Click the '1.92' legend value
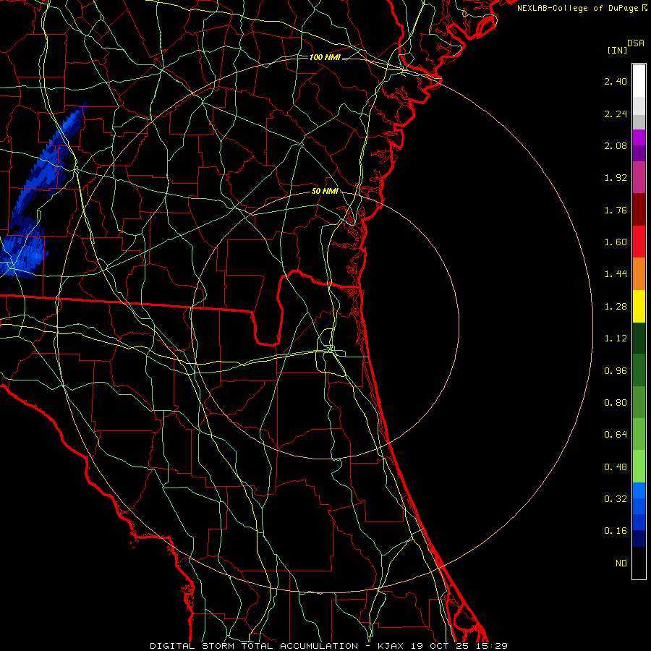Image resolution: width=651 pixels, height=651 pixels. coord(616,178)
